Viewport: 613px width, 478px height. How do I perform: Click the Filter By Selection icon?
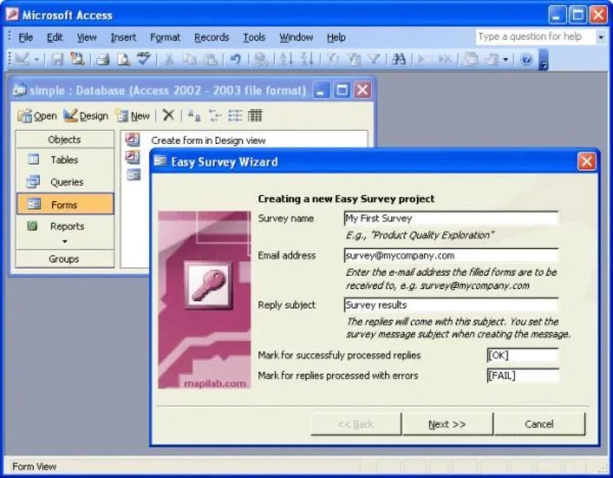tap(332, 59)
